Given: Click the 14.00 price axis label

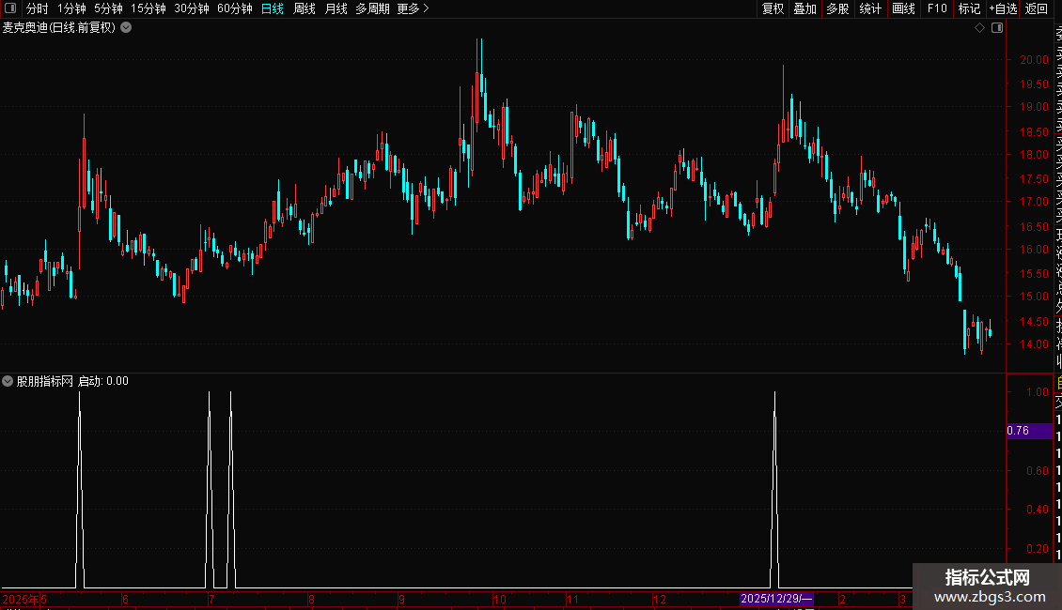Looking at the screenshot, I should click(x=1034, y=344).
